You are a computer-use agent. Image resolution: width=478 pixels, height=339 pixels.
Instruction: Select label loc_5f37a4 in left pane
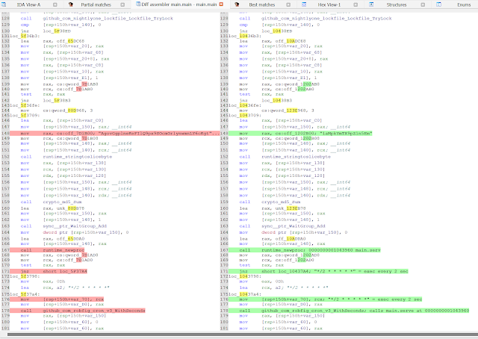pyautogui.click(x=25, y=294)
